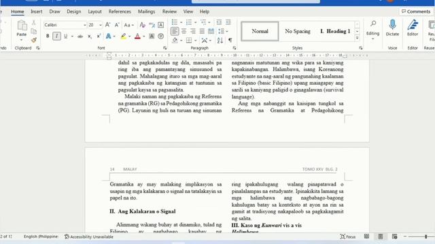Image resolution: width=435 pixels, height=244 pixels.
Task: Click the page header text MALAY
Action: click(130, 169)
